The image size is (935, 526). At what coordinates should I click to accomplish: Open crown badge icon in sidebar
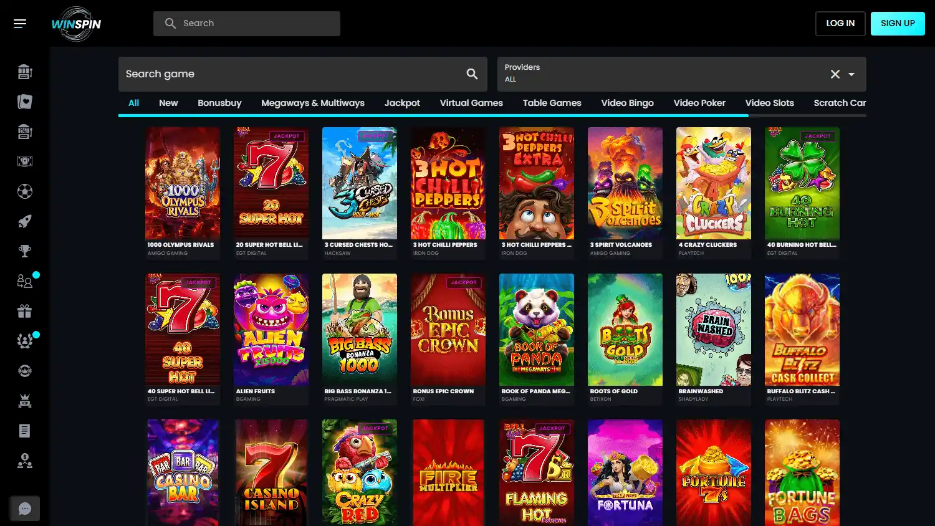pos(25,371)
